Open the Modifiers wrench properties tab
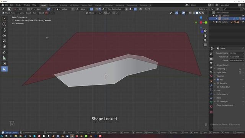The width and height of the screenshot is (245, 138). tap(211, 85)
